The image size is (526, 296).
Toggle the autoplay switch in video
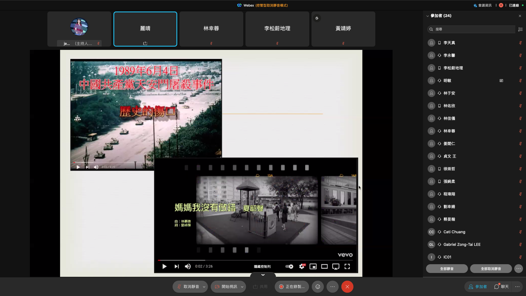pos(289,266)
